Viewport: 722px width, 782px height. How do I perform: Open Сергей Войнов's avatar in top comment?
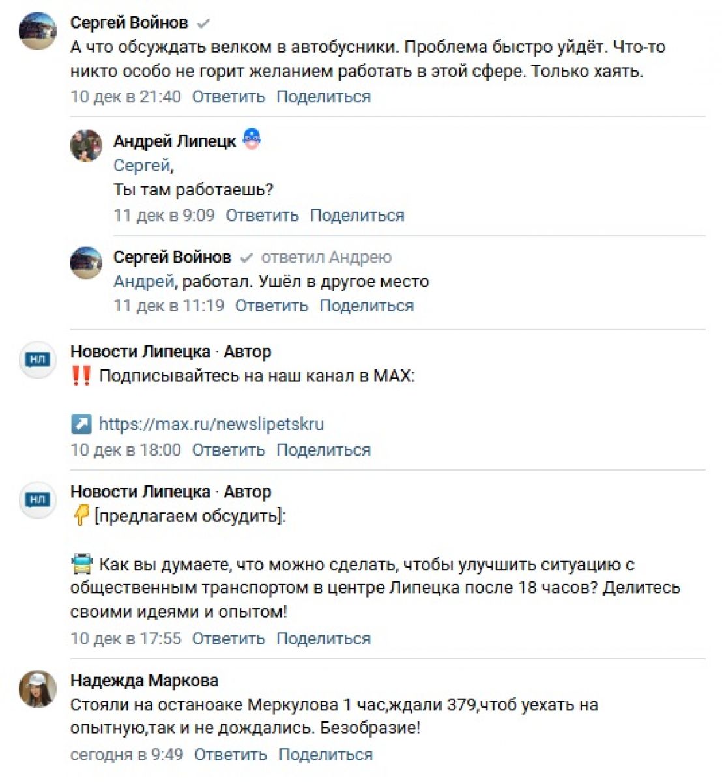[x=38, y=31]
